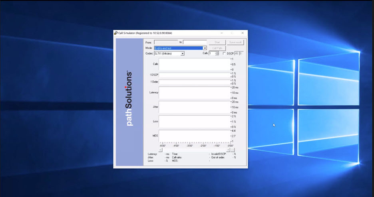Expand the Codec G.711 dropdown
374x197 pixels.
pos(182,53)
